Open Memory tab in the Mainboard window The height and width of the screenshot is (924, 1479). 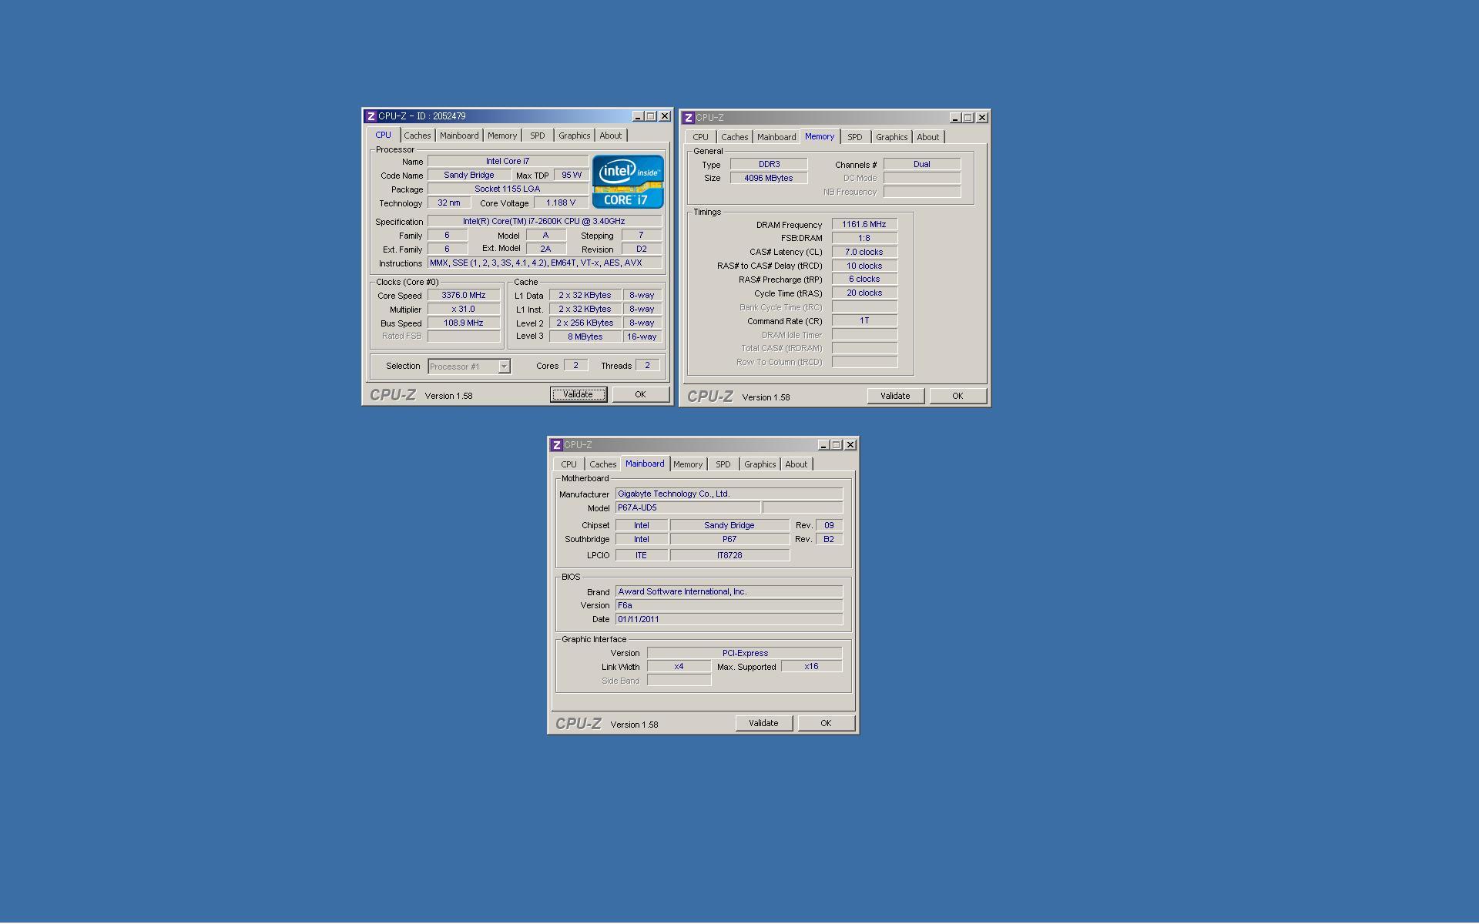click(x=688, y=464)
